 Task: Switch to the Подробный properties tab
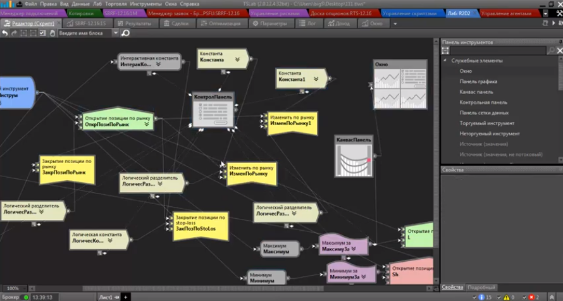point(481,287)
